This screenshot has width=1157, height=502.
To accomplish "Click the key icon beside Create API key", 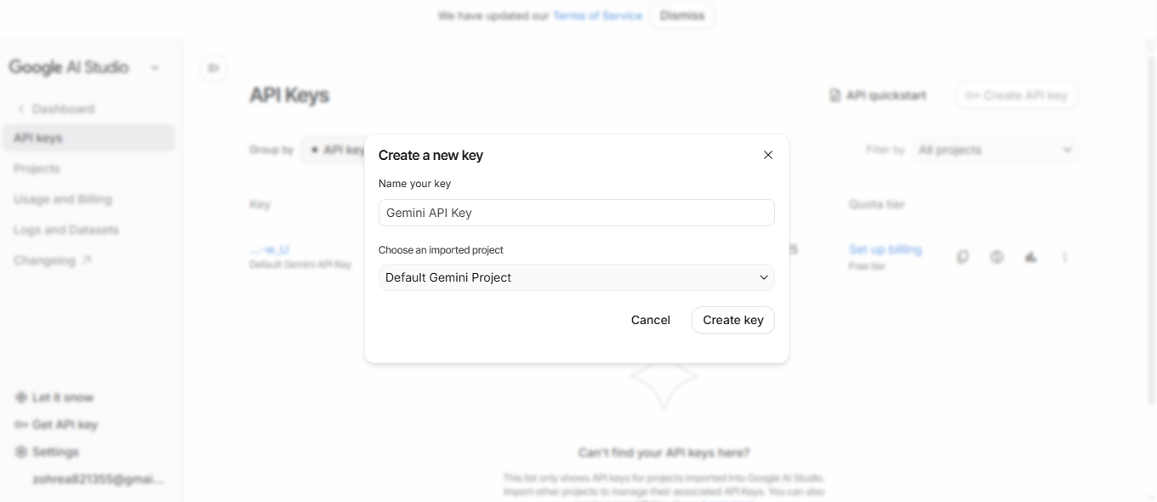I will [972, 95].
